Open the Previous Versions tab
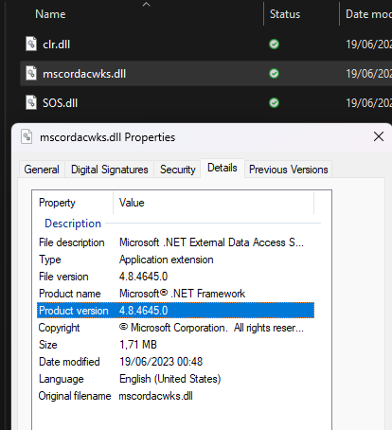The image size is (392, 430). (288, 170)
